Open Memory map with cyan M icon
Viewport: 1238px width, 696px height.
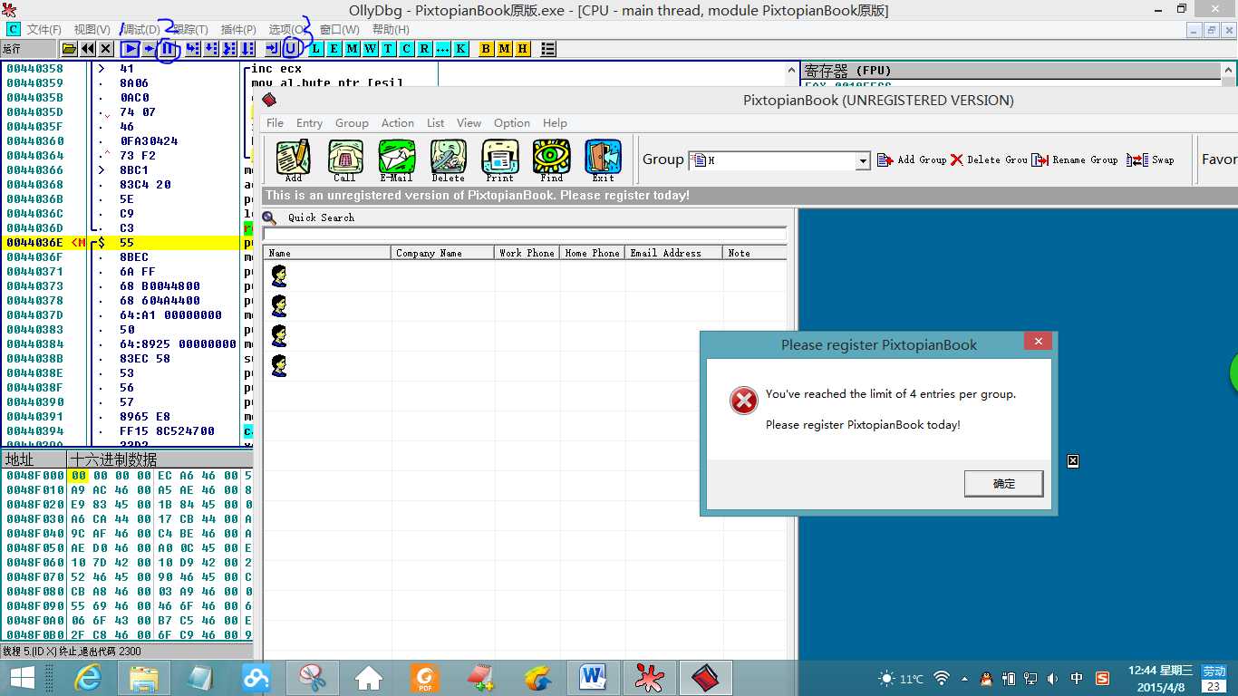tap(352, 49)
